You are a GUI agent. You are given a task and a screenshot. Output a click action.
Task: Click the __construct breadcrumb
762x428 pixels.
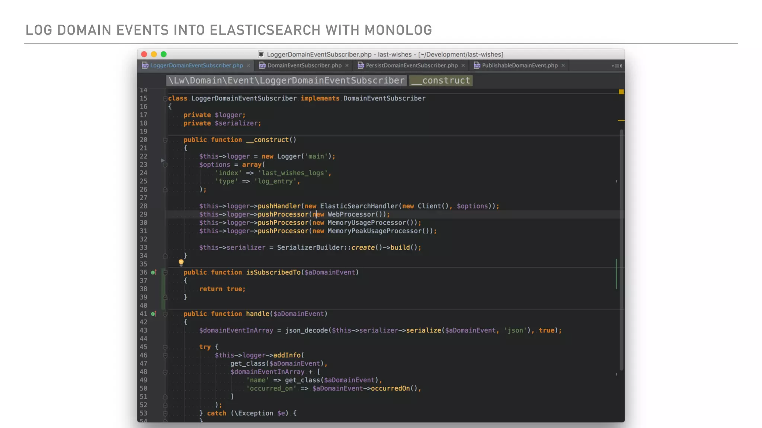441,81
